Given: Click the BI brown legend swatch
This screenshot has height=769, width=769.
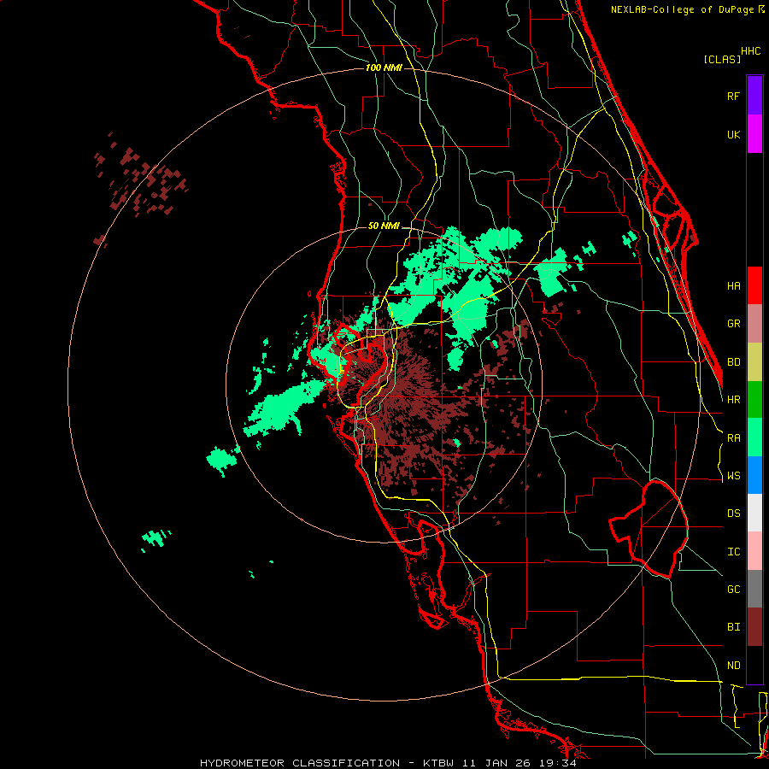Looking at the screenshot, I should (x=754, y=627).
